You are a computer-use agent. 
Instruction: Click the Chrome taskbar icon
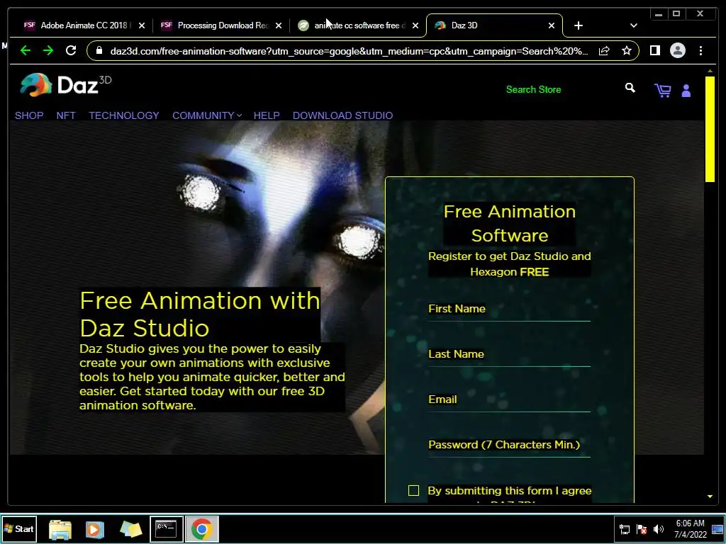point(202,528)
